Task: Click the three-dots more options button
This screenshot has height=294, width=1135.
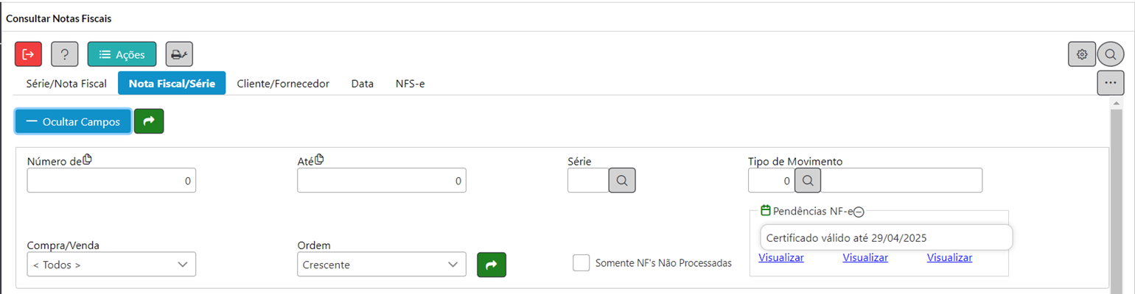Action: coord(1110,83)
